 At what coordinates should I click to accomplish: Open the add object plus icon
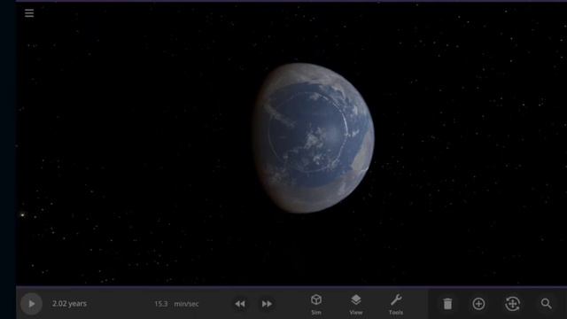478,304
